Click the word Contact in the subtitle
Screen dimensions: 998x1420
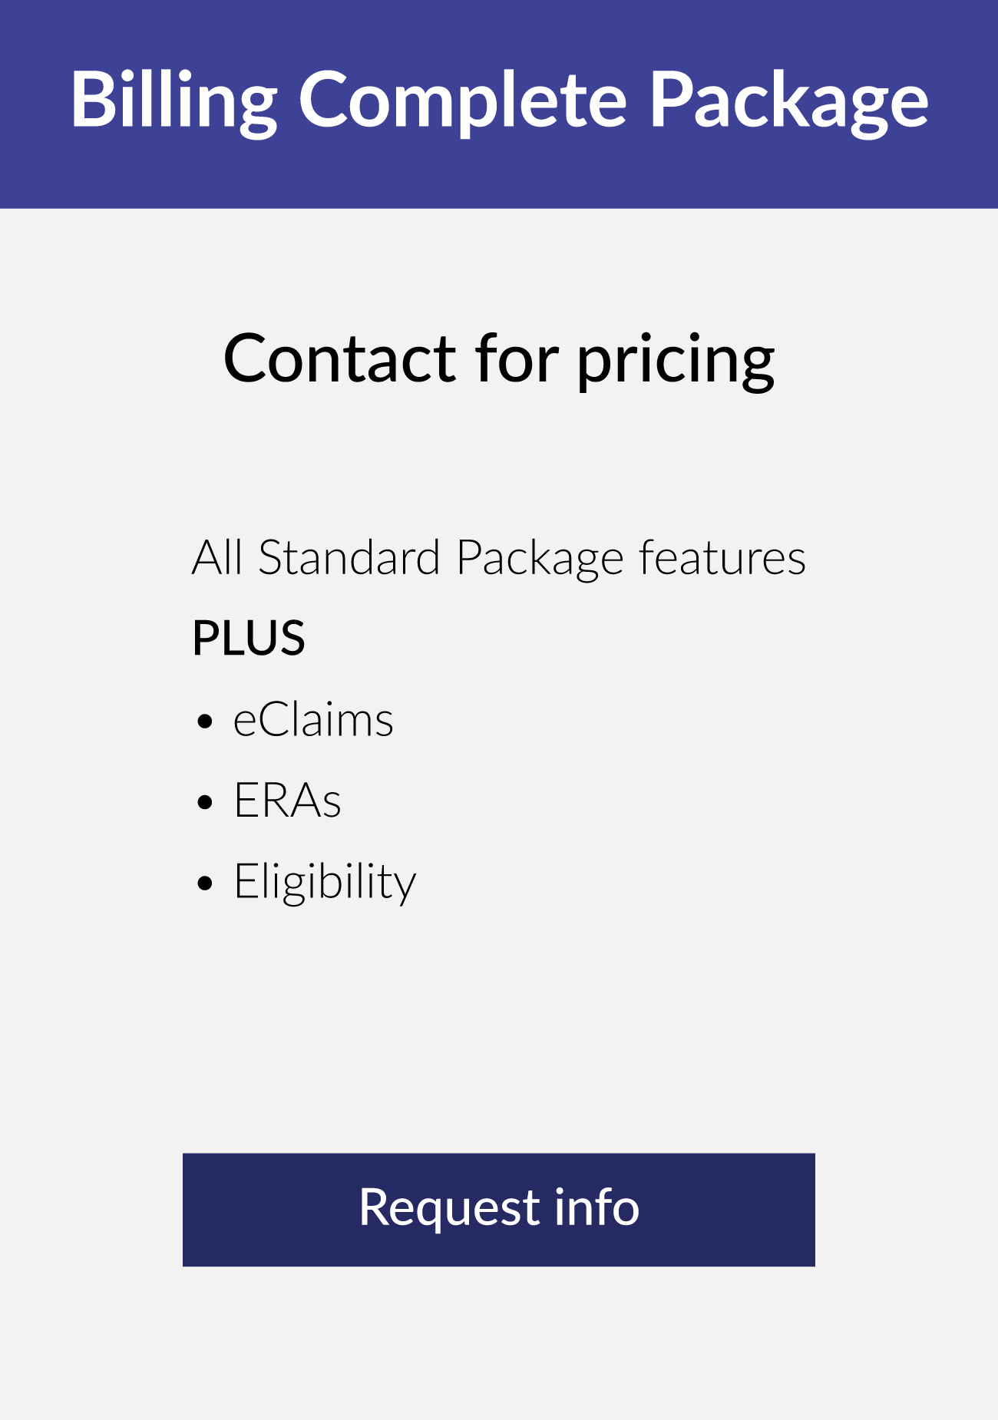pyautogui.click(x=340, y=358)
